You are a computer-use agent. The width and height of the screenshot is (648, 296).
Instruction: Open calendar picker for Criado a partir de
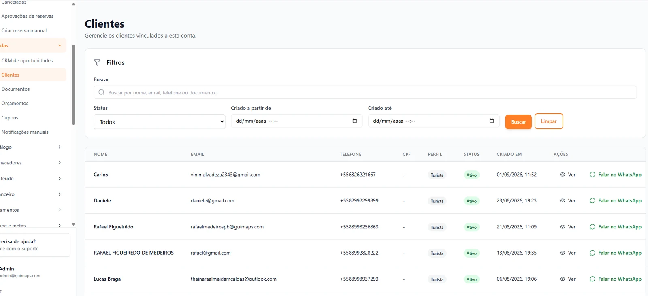coord(355,121)
